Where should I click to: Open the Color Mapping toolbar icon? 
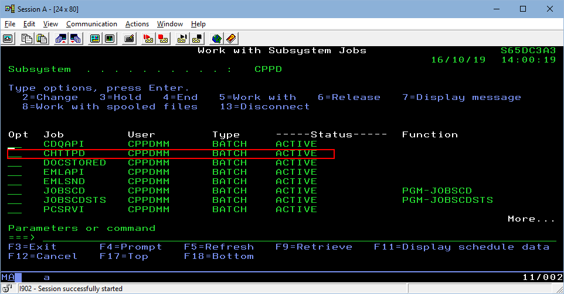pos(110,39)
